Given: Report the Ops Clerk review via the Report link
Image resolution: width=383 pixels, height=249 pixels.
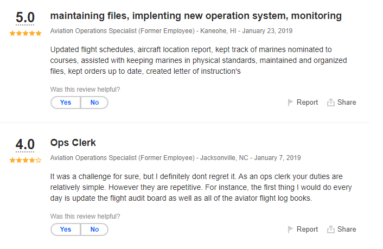Looking at the screenshot, I should [x=307, y=229].
